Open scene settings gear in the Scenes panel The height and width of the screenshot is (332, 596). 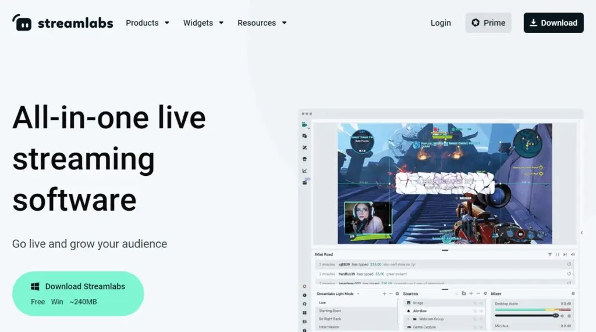(397, 294)
